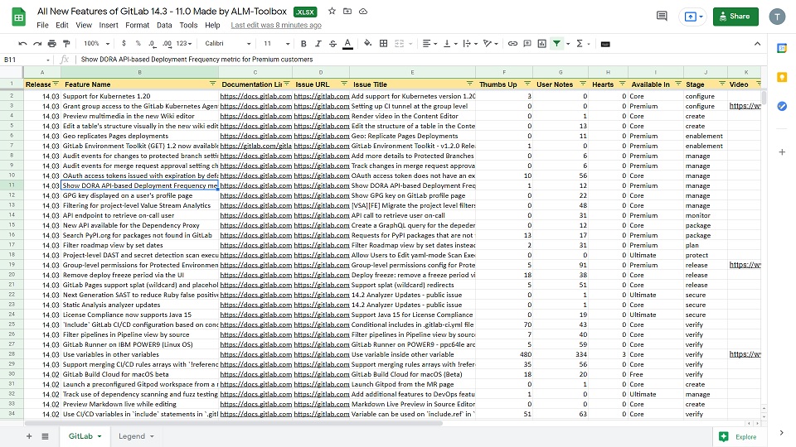The height and width of the screenshot is (447, 796).
Task: Click the Redo icon
Action: [37, 44]
